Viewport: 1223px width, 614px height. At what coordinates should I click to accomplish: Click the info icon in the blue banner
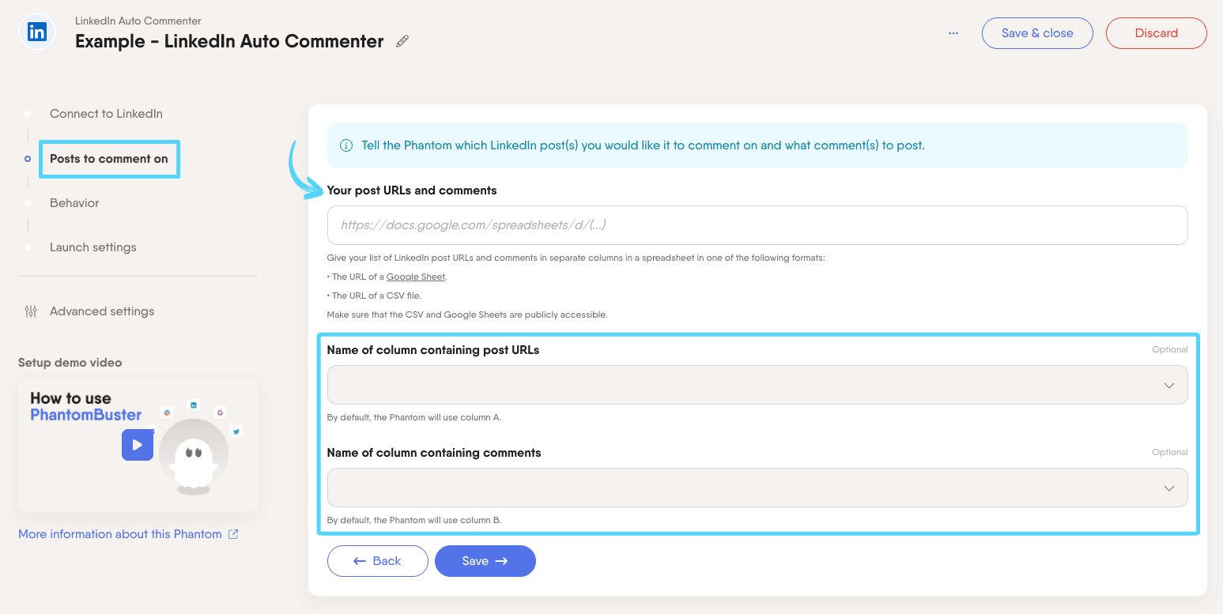pos(345,145)
